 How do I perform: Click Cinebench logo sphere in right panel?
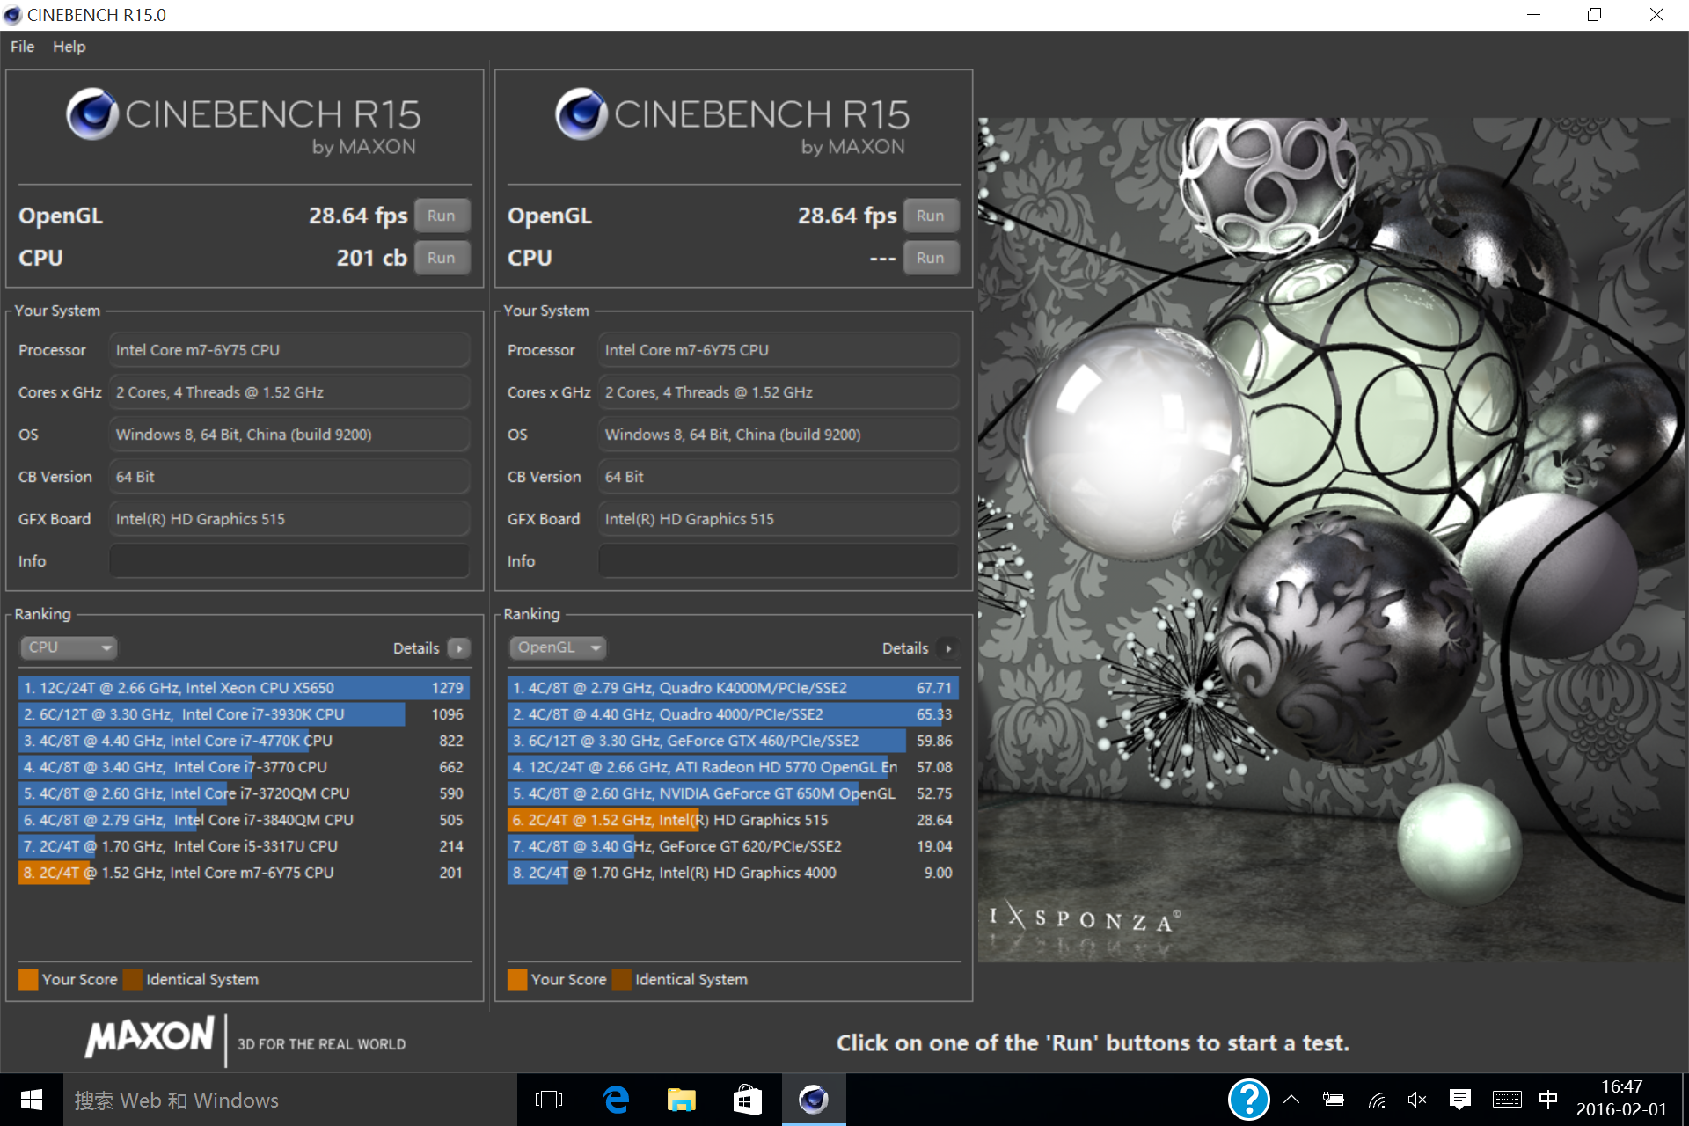coord(581,114)
